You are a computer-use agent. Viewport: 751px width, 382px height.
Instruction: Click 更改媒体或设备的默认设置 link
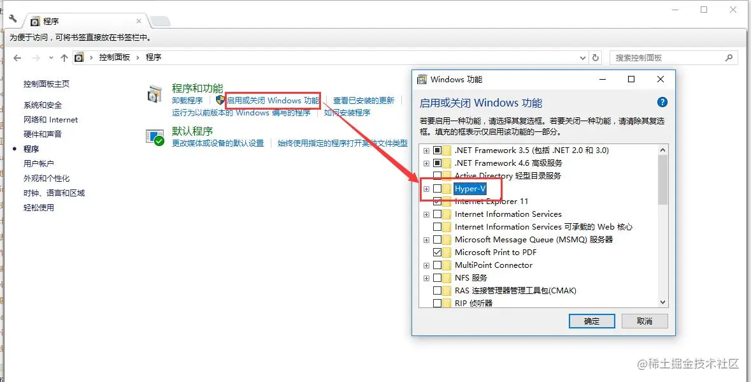[x=218, y=143]
